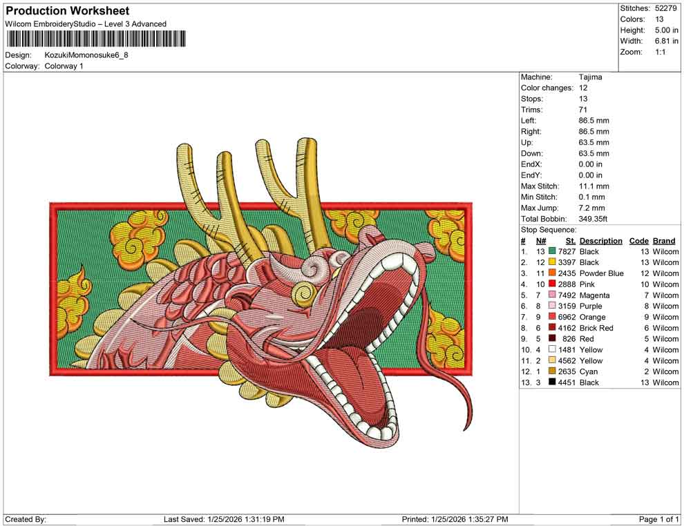Click the black swatch beside 4451 Black

[552, 382]
